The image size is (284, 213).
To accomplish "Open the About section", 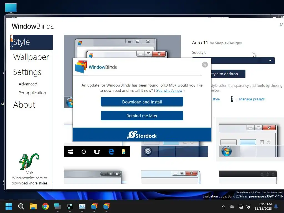I will click(x=24, y=105).
